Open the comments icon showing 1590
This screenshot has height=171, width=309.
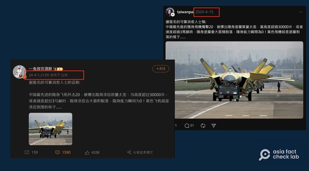point(63,152)
